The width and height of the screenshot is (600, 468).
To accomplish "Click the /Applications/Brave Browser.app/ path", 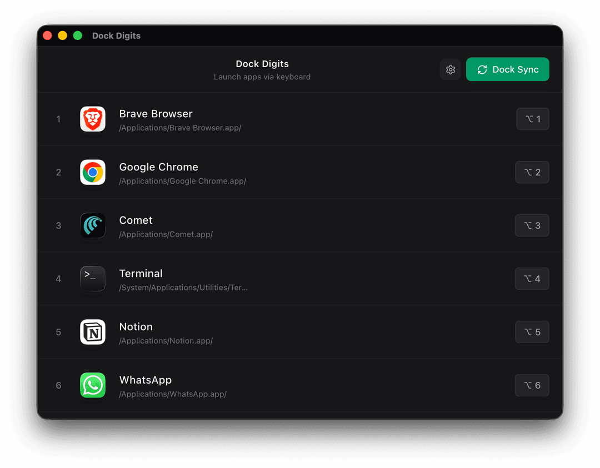I will (180, 128).
